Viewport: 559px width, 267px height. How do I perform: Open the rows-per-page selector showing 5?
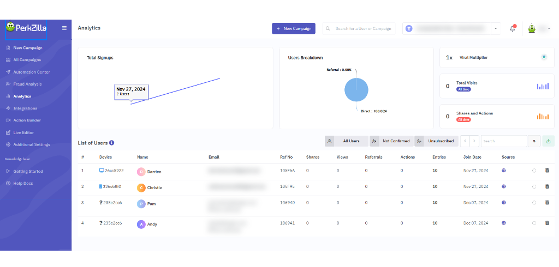pos(534,141)
